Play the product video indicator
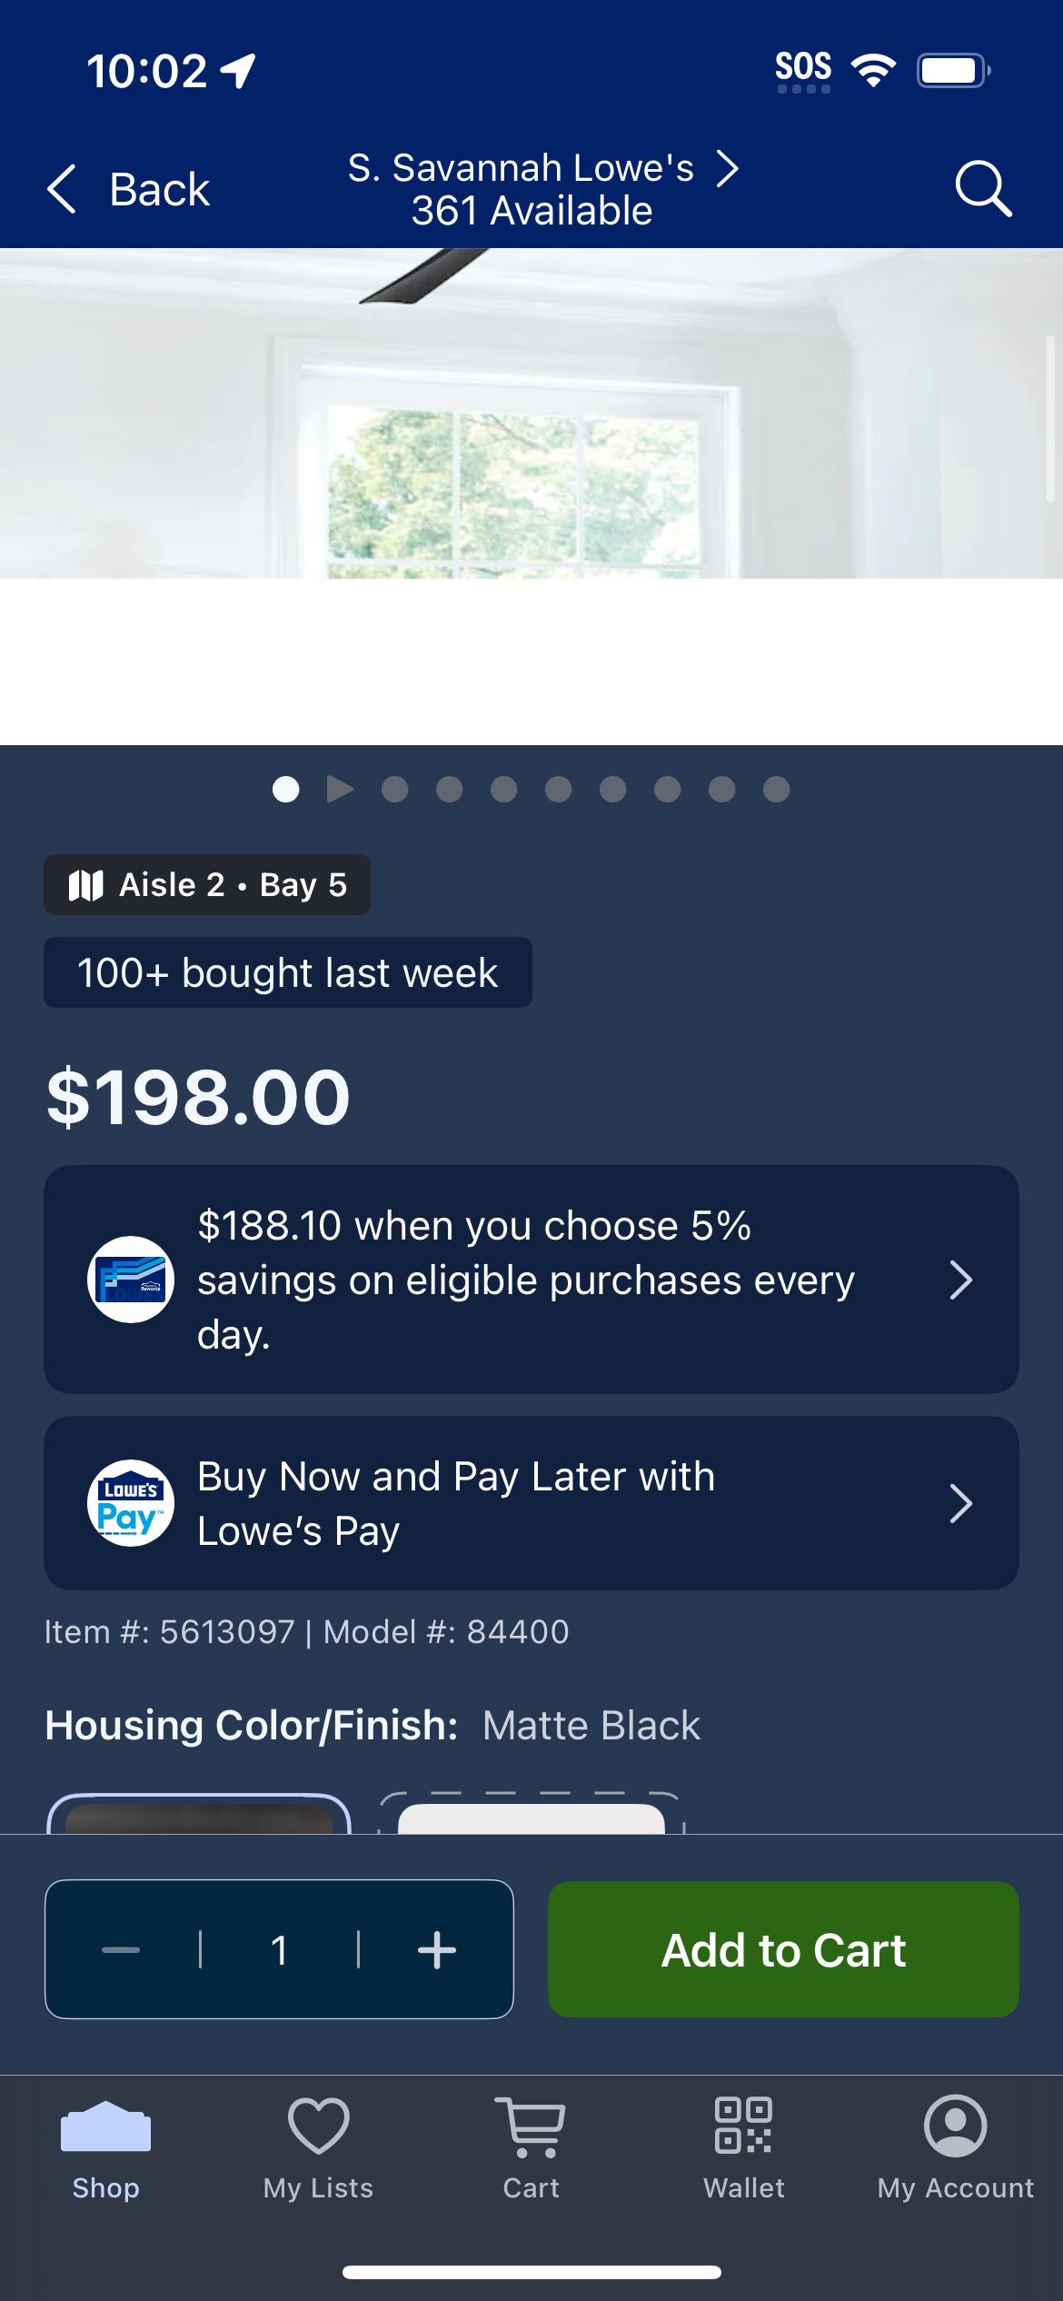Viewport: 1063px width, 2301px height. click(x=340, y=789)
